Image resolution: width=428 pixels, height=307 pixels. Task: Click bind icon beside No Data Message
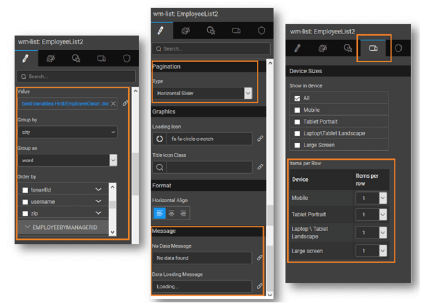click(x=260, y=258)
